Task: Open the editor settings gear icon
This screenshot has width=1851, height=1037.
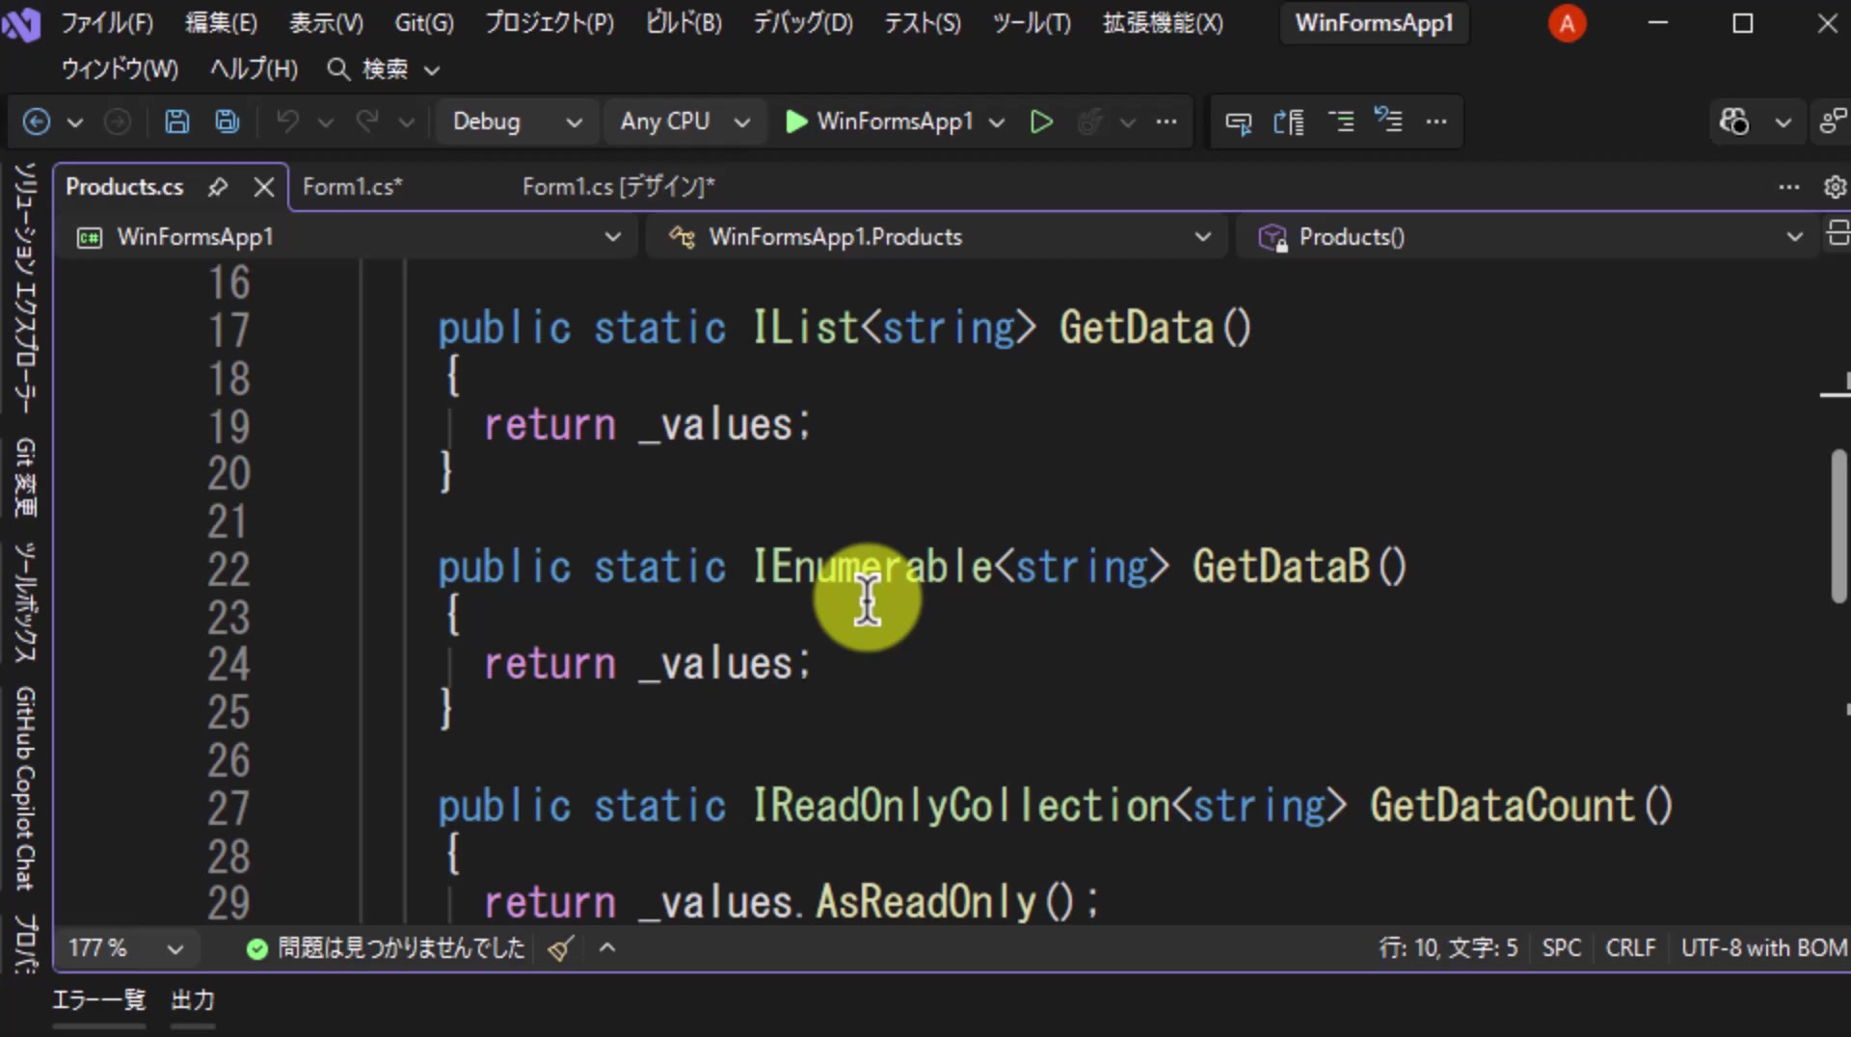Action: coord(1835,187)
